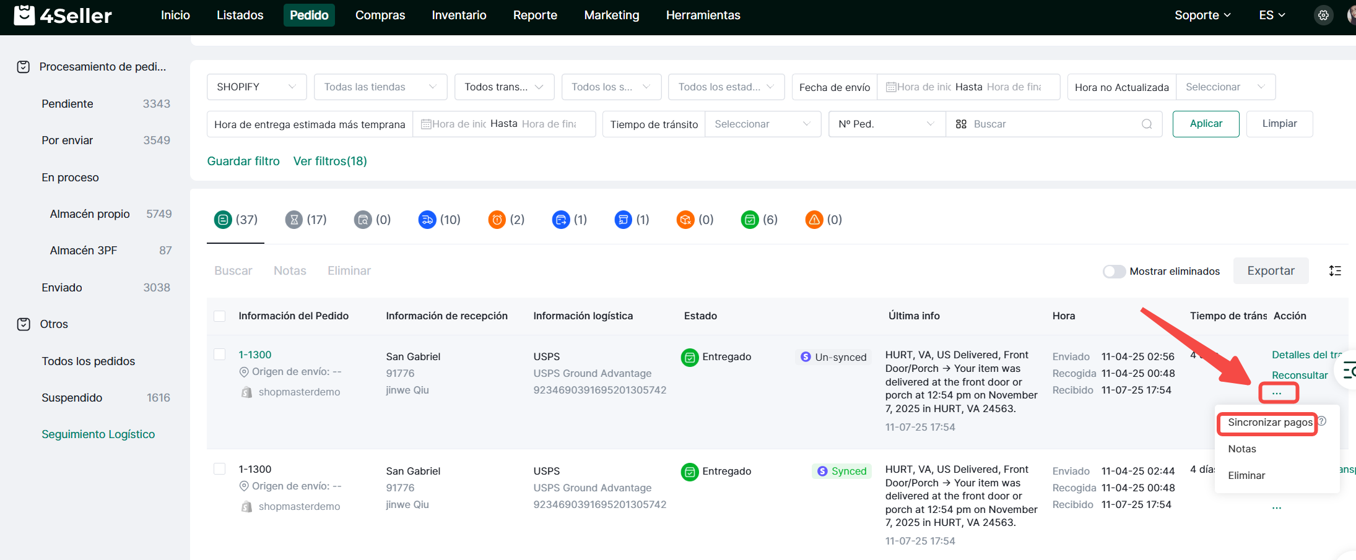Toggle the Mostrar eliminados switch
Screen dimensions: 1356x560
click(x=1114, y=272)
